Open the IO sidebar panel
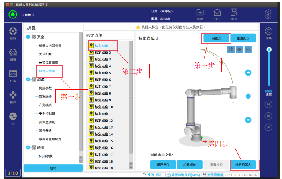Viewport: 282px width, 179px height. (x=13, y=117)
